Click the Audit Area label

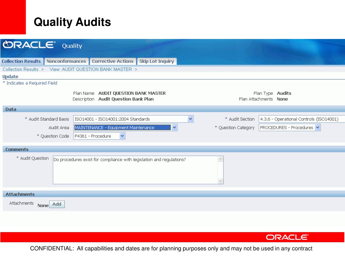(x=59, y=128)
